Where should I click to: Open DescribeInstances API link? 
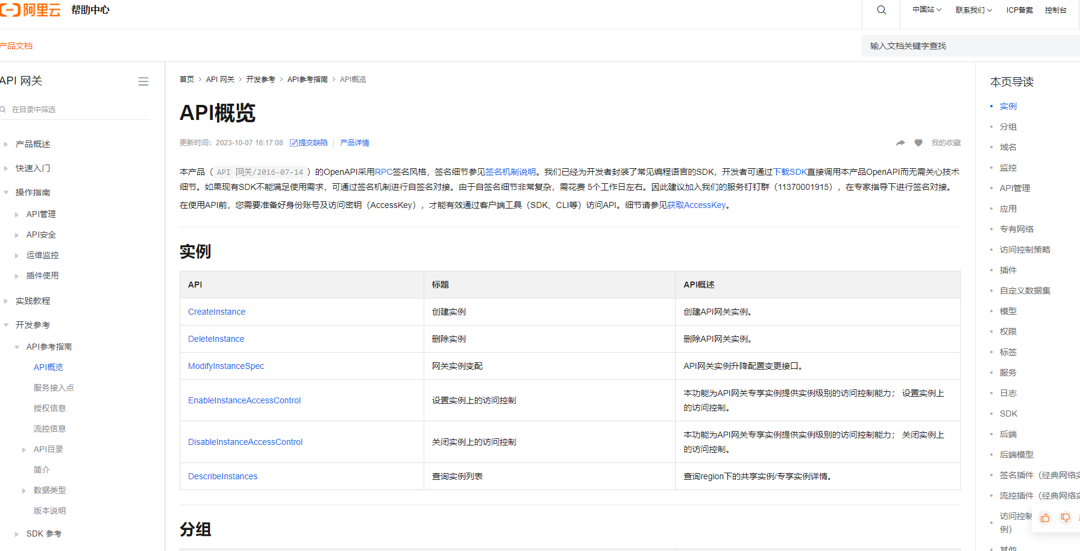pos(222,476)
